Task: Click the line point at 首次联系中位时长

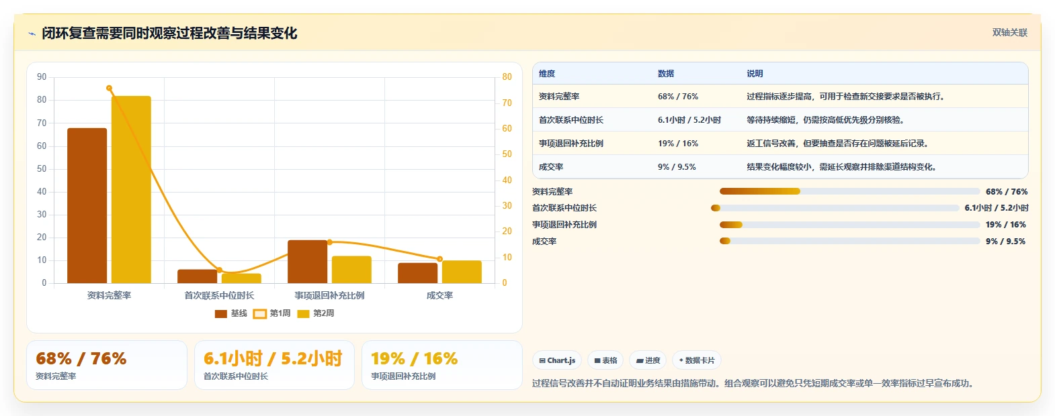Action: [219, 270]
